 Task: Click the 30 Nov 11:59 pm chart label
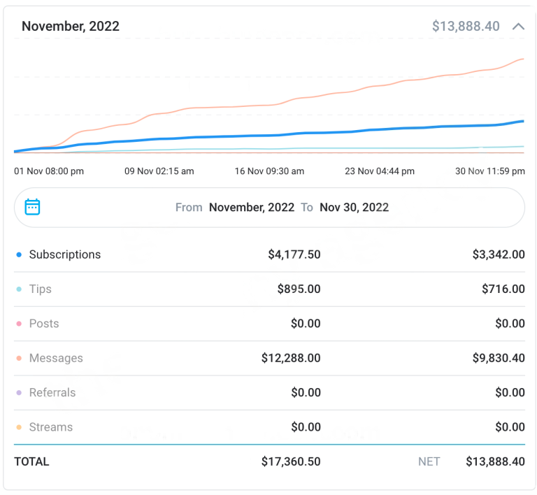[x=489, y=171]
